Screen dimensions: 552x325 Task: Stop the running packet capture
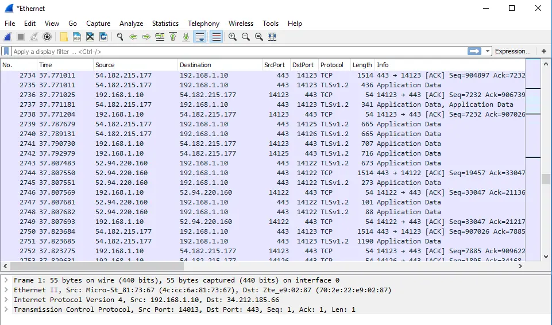pos(21,37)
